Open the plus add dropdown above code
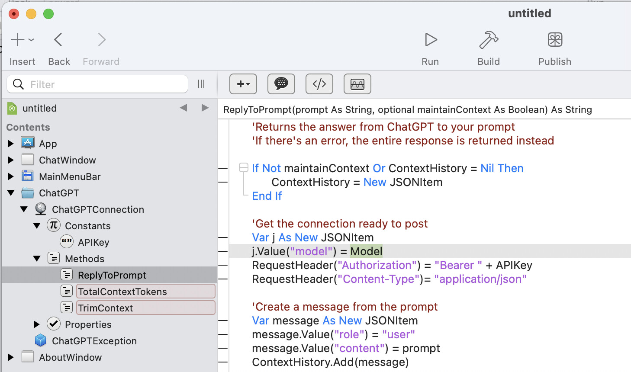The height and width of the screenshot is (372, 631). pos(243,84)
